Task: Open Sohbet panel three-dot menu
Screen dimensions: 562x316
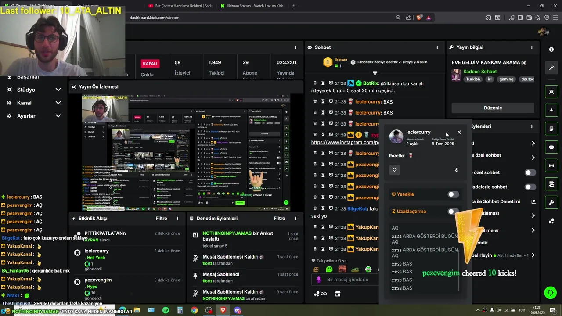Action: (x=437, y=47)
